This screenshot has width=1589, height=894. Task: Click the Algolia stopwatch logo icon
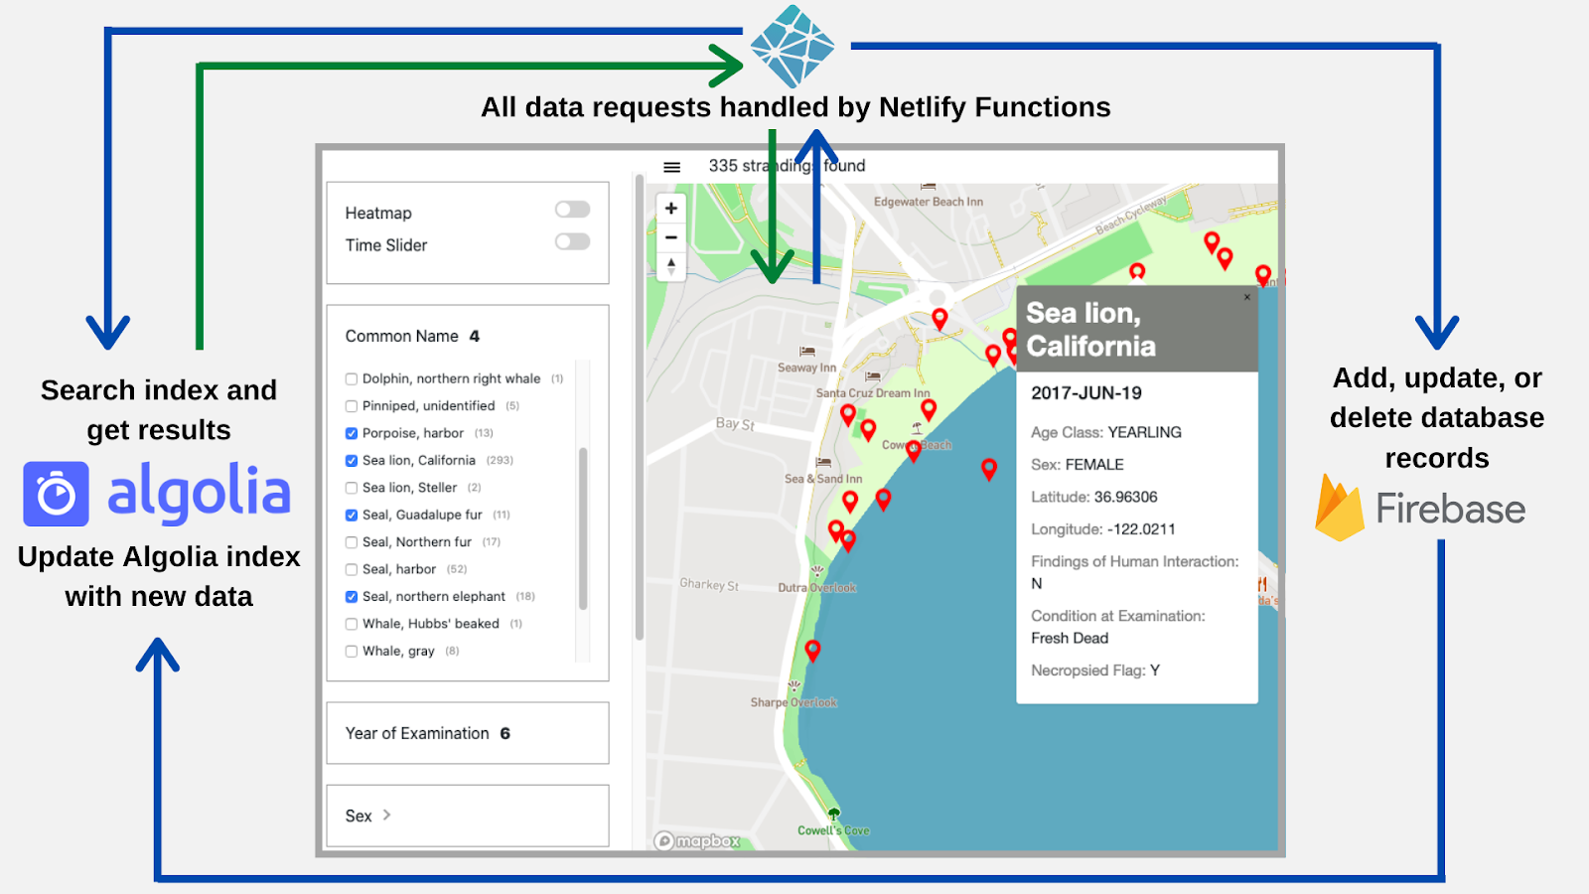57,494
